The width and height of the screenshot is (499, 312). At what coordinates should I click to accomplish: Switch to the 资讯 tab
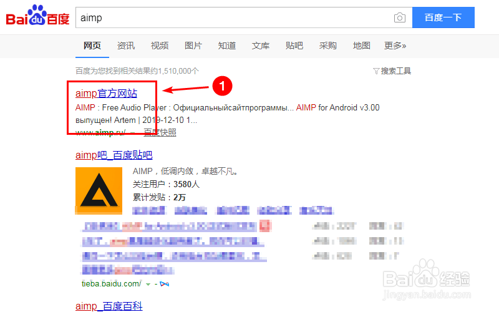[x=126, y=46]
